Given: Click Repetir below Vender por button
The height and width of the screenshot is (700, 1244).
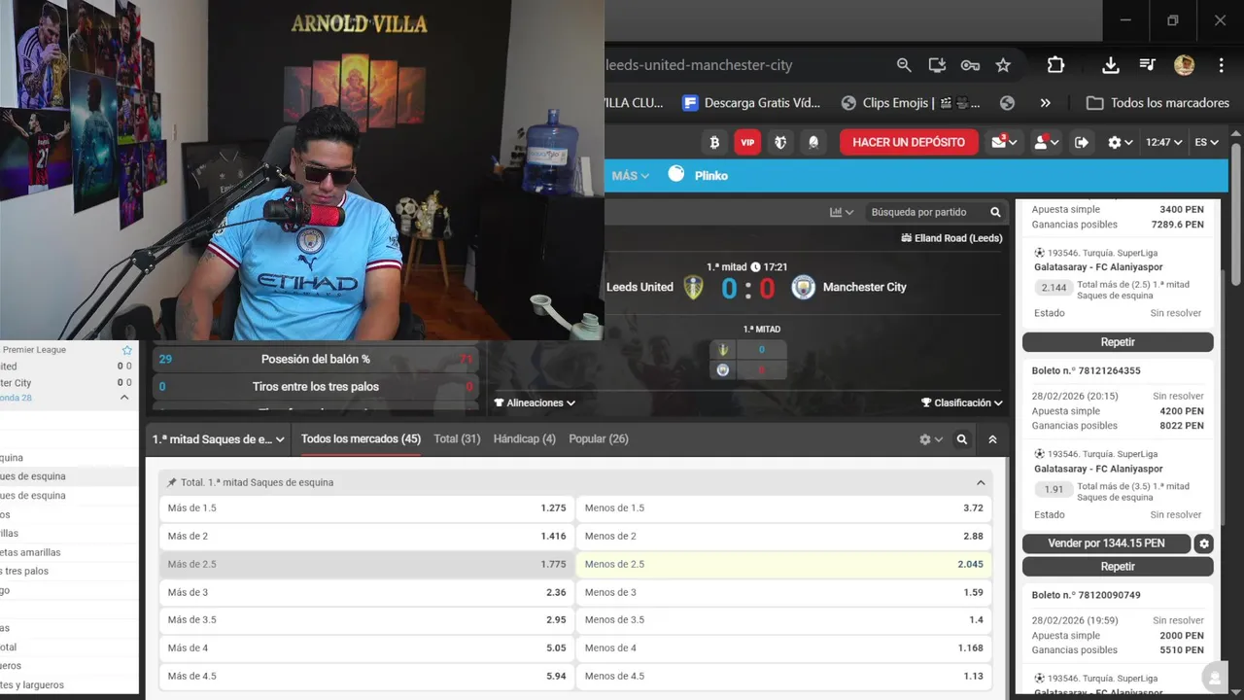Looking at the screenshot, I should click(x=1118, y=567).
